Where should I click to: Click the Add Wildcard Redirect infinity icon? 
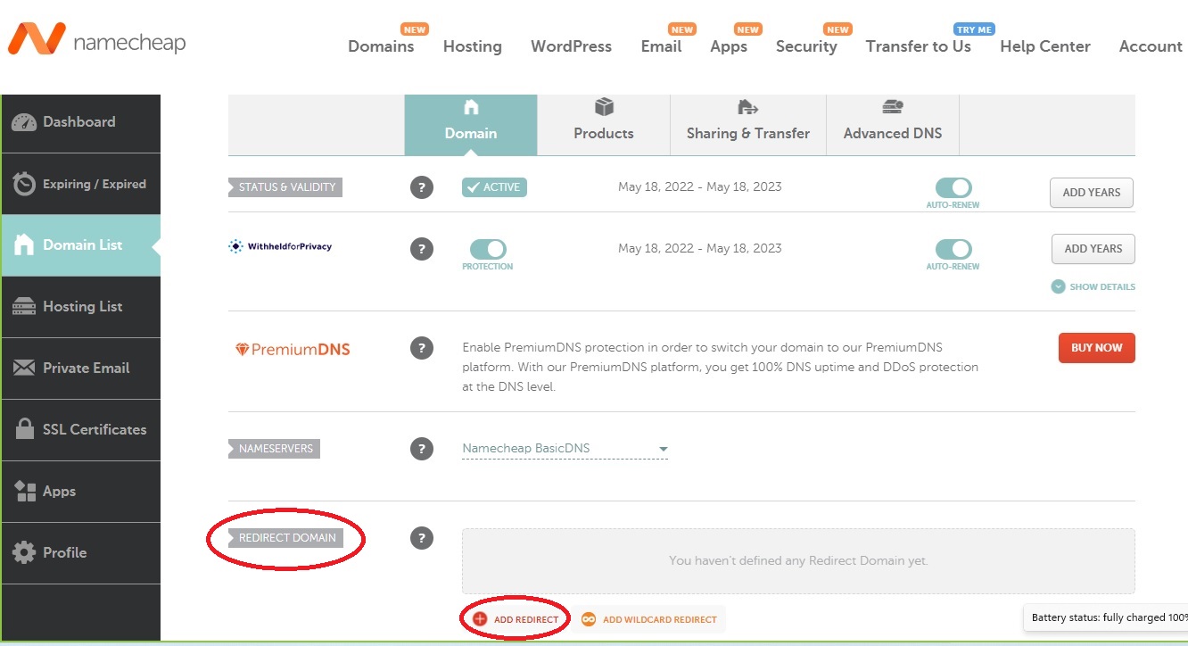589,619
